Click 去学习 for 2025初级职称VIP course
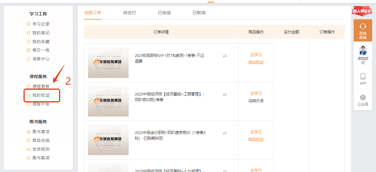The image size is (376, 172). pyautogui.click(x=256, y=55)
